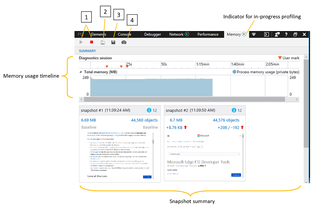Open the 6.69 MB heap size link

point(88,120)
